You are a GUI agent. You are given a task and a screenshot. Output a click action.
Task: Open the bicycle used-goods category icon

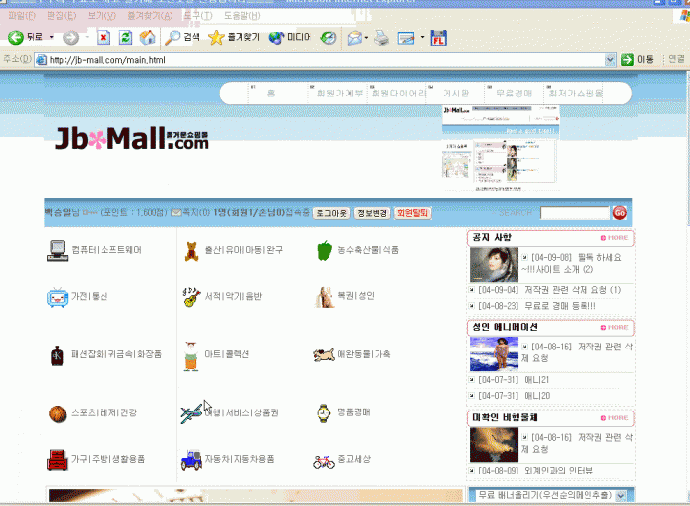[324, 460]
